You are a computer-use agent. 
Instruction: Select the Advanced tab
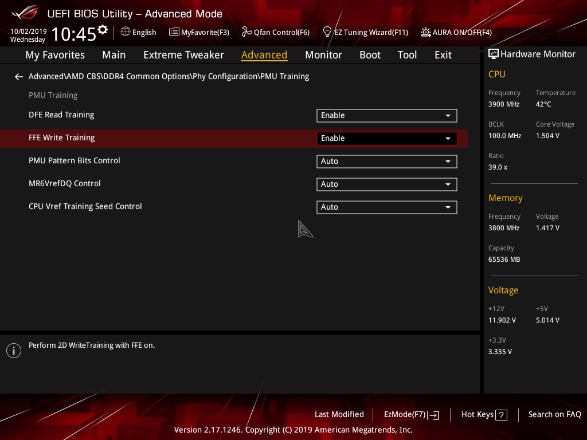[264, 55]
